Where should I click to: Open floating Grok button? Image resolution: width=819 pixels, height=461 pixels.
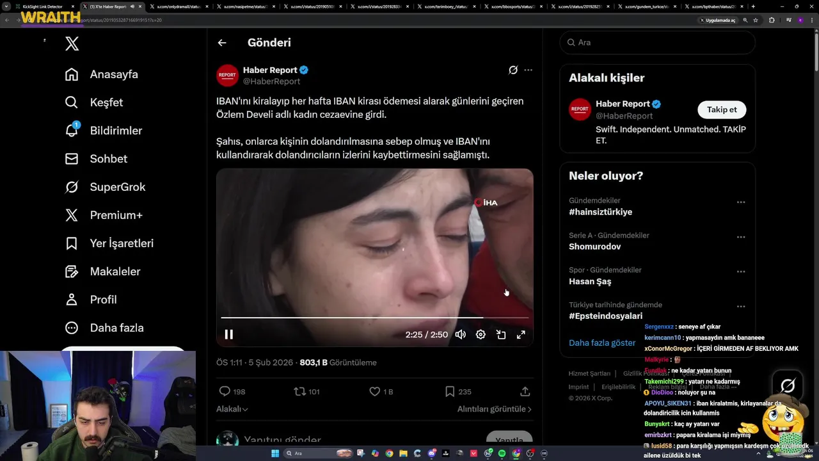pyautogui.click(x=788, y=385)
